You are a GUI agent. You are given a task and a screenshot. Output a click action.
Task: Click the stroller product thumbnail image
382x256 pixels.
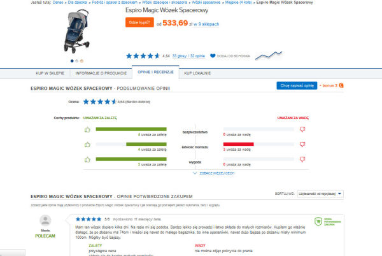pos(77,31)
